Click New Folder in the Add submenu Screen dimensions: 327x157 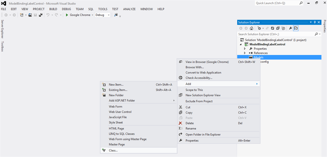pos(116,95)
